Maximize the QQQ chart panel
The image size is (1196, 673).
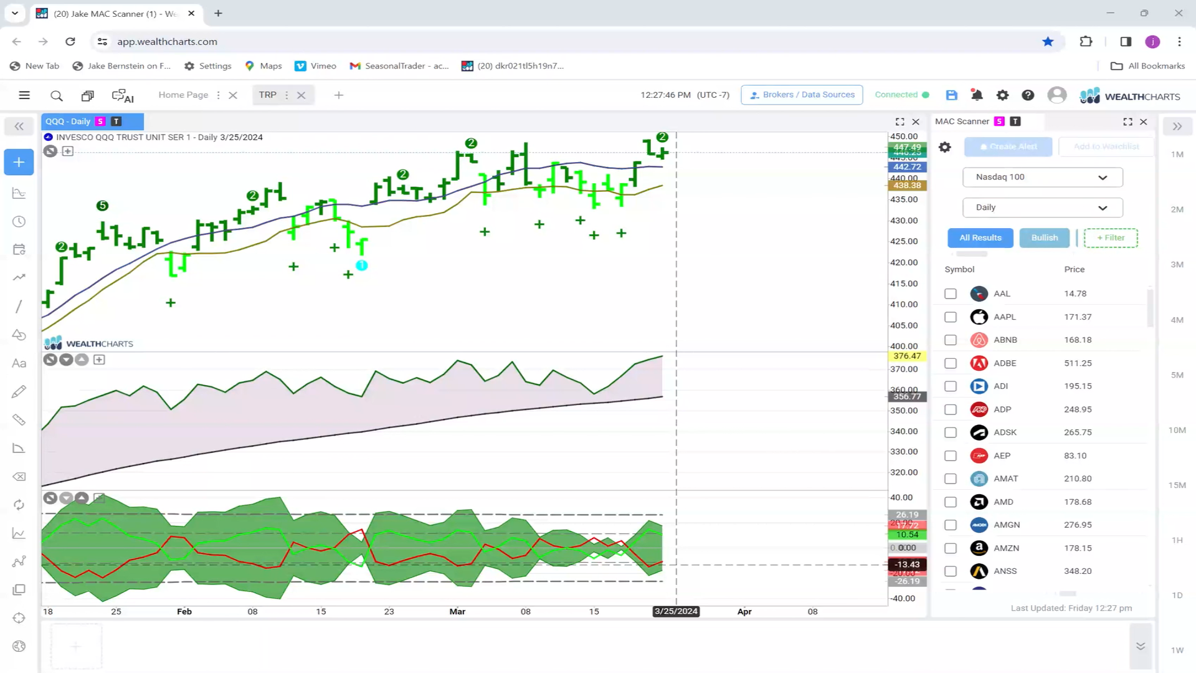tap(899, 122)
